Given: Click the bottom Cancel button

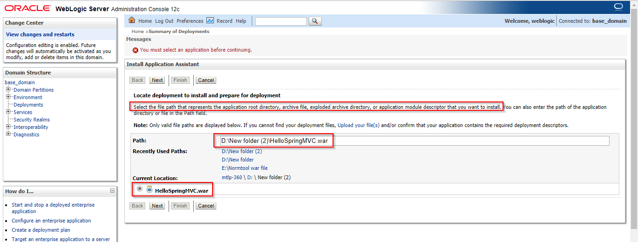Looking at the screenshot, I should click(x=206, y=206).
